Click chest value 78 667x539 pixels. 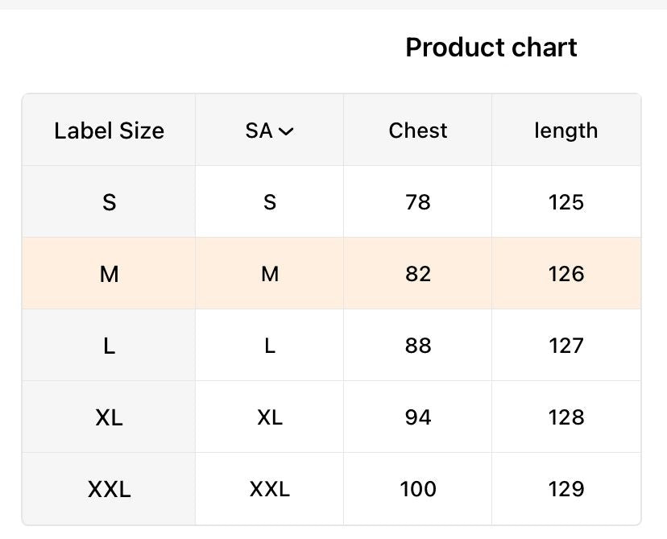[x=418, y=202]
